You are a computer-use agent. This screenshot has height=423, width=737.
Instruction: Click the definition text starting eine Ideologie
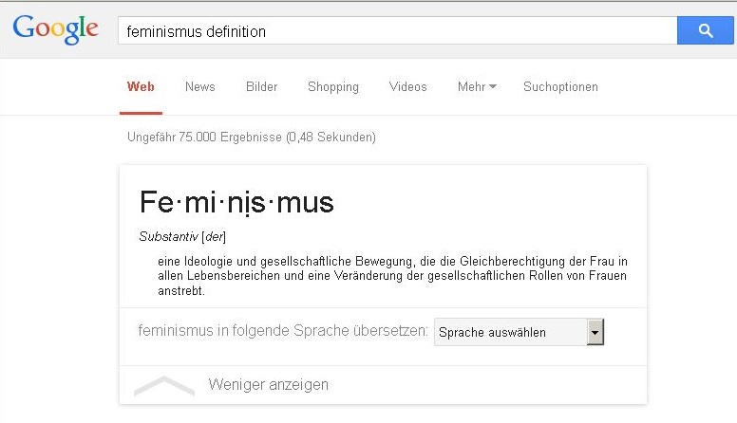(x=392, y=276)
